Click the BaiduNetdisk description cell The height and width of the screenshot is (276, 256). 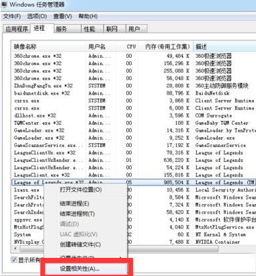212,93
